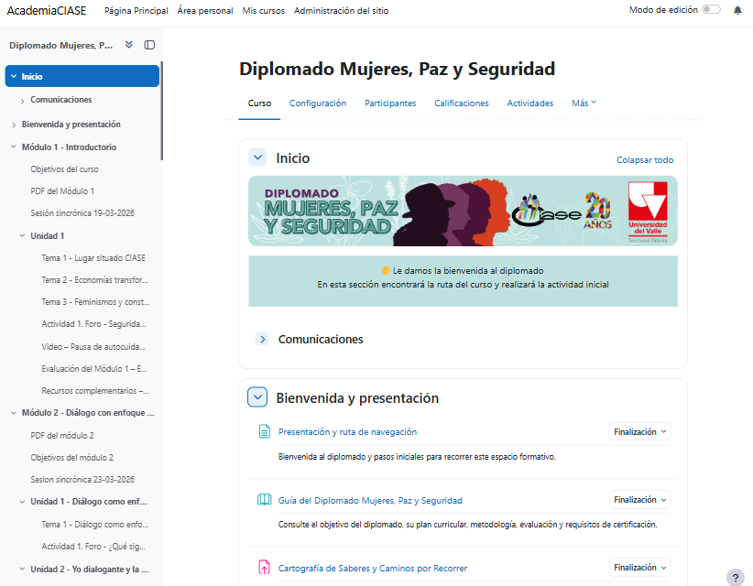Collapse Módulo 2 chevron in sidebar
The height and width of the screenshot is (586, 753).
[x=14, y=413]
